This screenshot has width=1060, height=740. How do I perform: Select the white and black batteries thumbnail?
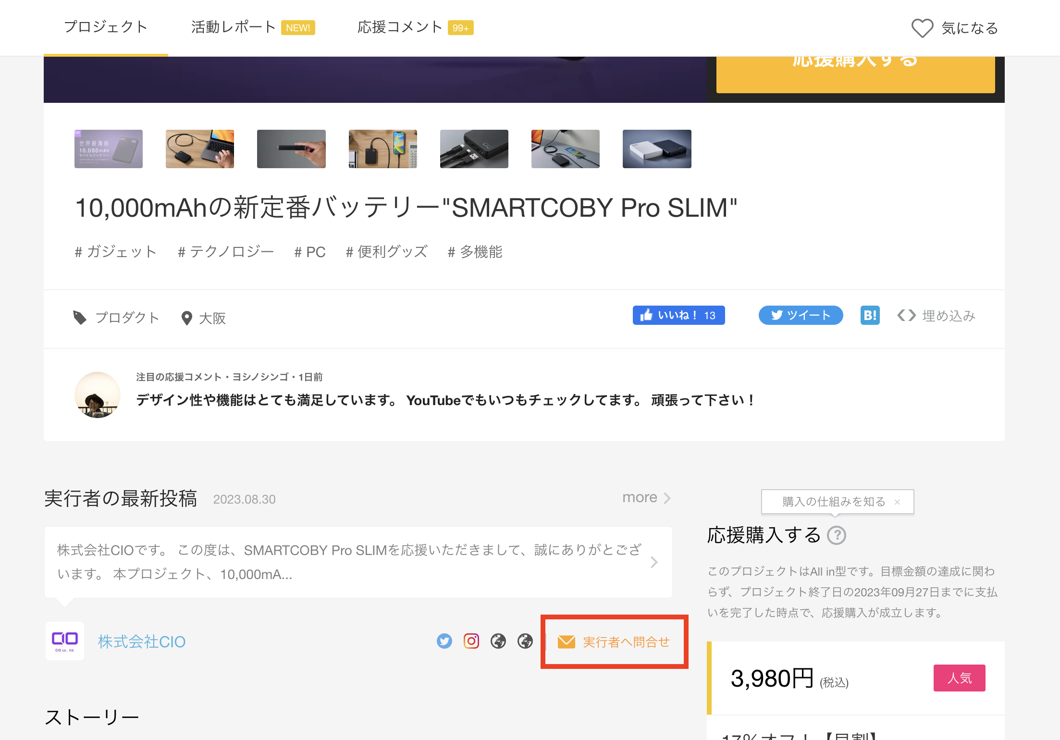click(x=657, y=149)
